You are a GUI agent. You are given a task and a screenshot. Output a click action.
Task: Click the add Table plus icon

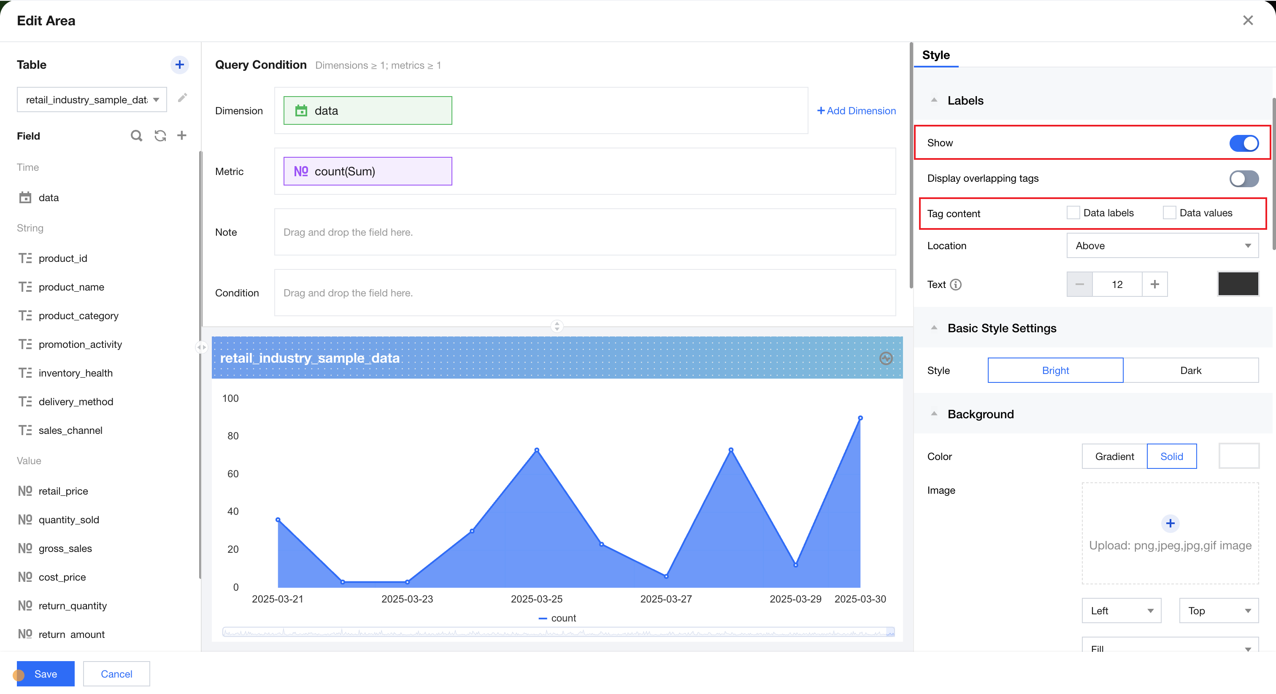179,65
